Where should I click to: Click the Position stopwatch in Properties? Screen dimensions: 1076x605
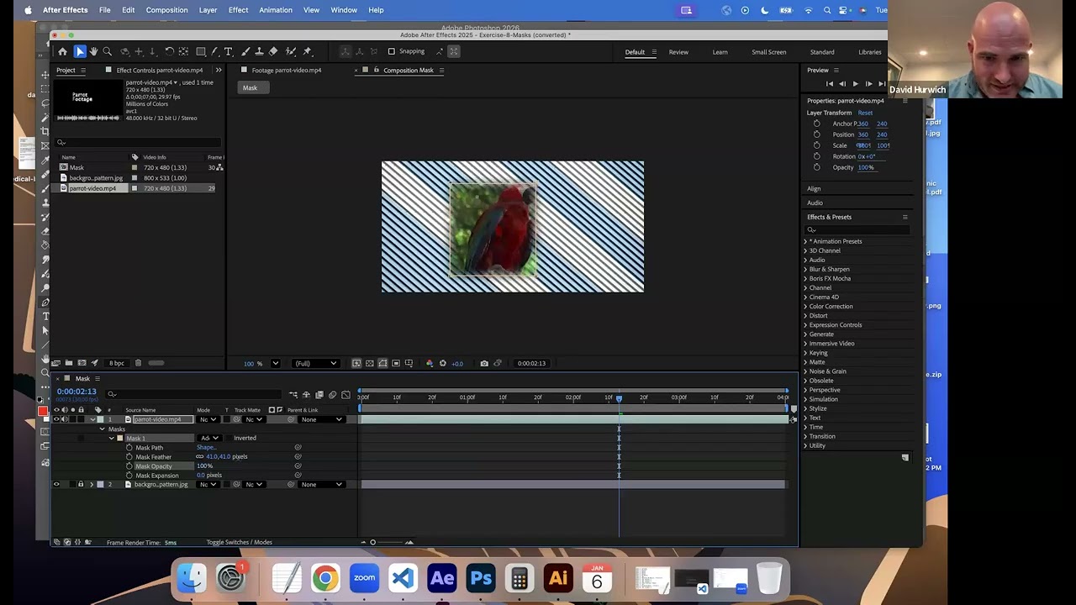coord(816,134)
